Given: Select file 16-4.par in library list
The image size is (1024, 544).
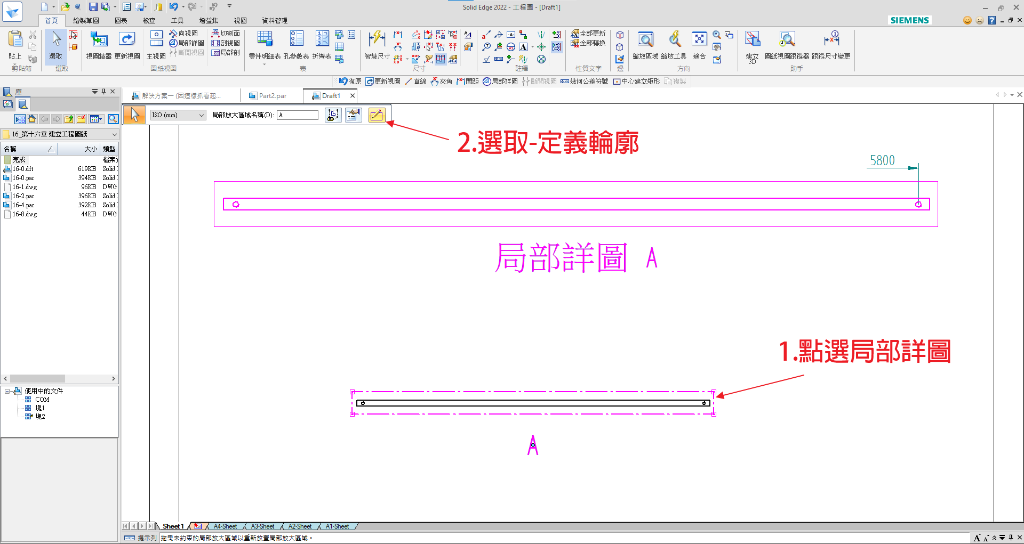Looking at the screenshot, I should coord(23,205).
